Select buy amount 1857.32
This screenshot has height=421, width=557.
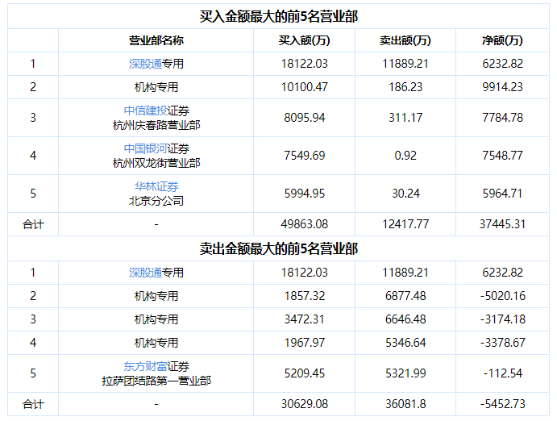point(305,296)
